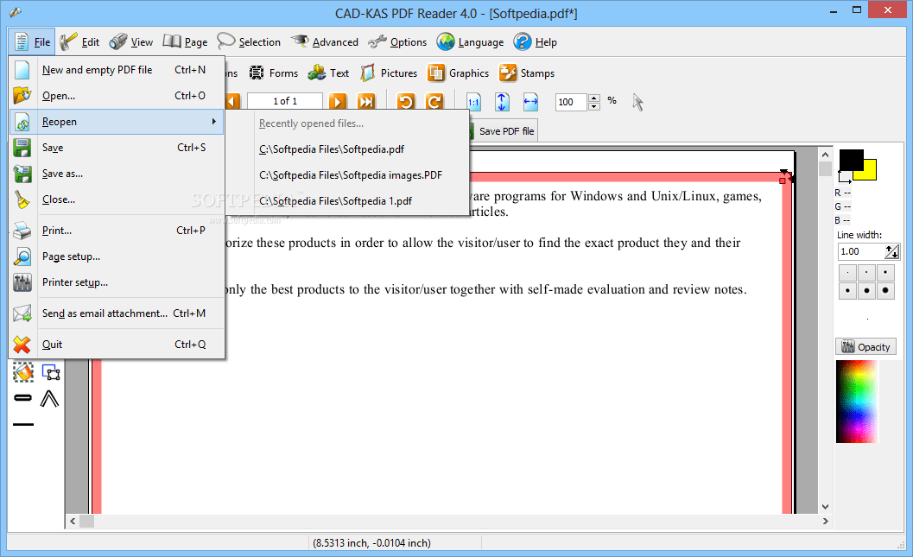Rotate page counterclockwise with orange icon
Viewport: 913px width, 557px height.
click(x=406, y=102)
